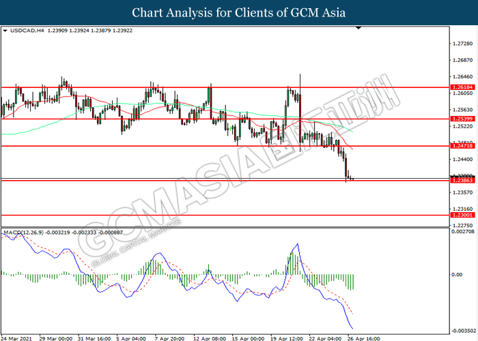Image resolution: width=478 pixels, height=341 pixels.
Task: Click the 15 Apr 00:00 time label
Action: tap(248, 338)
